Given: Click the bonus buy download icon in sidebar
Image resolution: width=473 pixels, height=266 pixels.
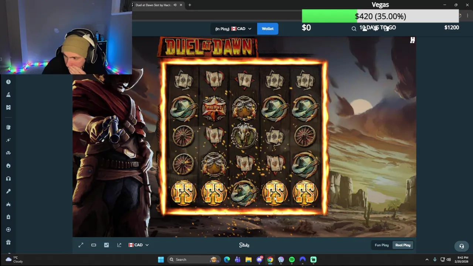Looking at the screenshot, I should [x=8, y=217].
